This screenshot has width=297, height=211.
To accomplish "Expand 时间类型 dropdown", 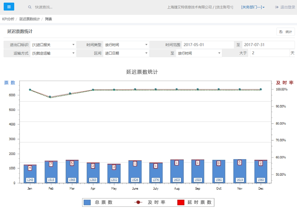I will 126,45.
